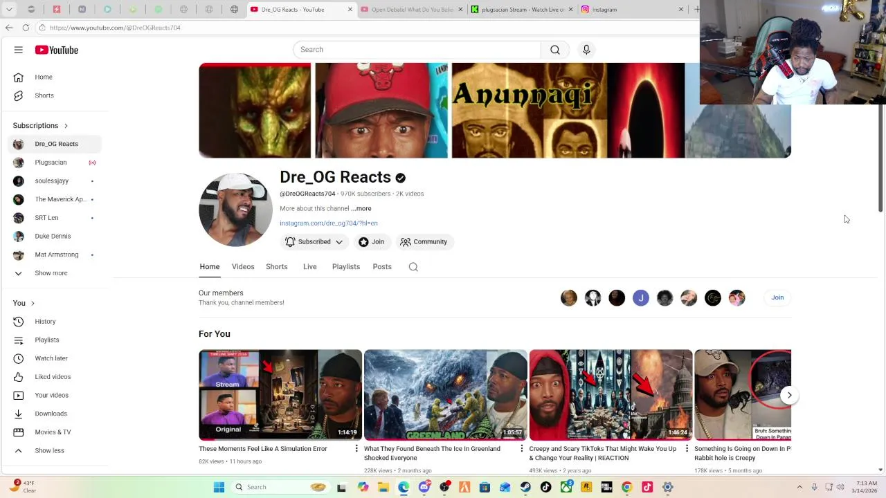Image resolution: width=886 pixels, height=498 pixels.
Task: Expand channel description with more
Action: 361,208
